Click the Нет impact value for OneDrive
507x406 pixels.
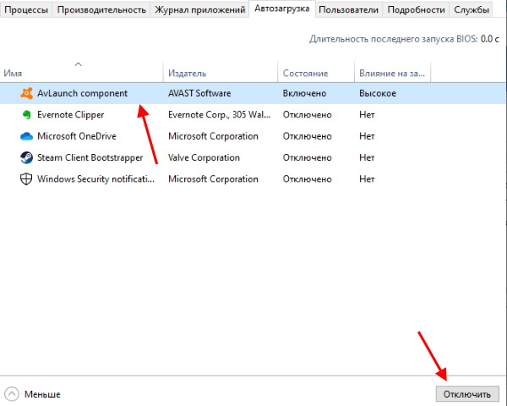[x=367, y=136]
